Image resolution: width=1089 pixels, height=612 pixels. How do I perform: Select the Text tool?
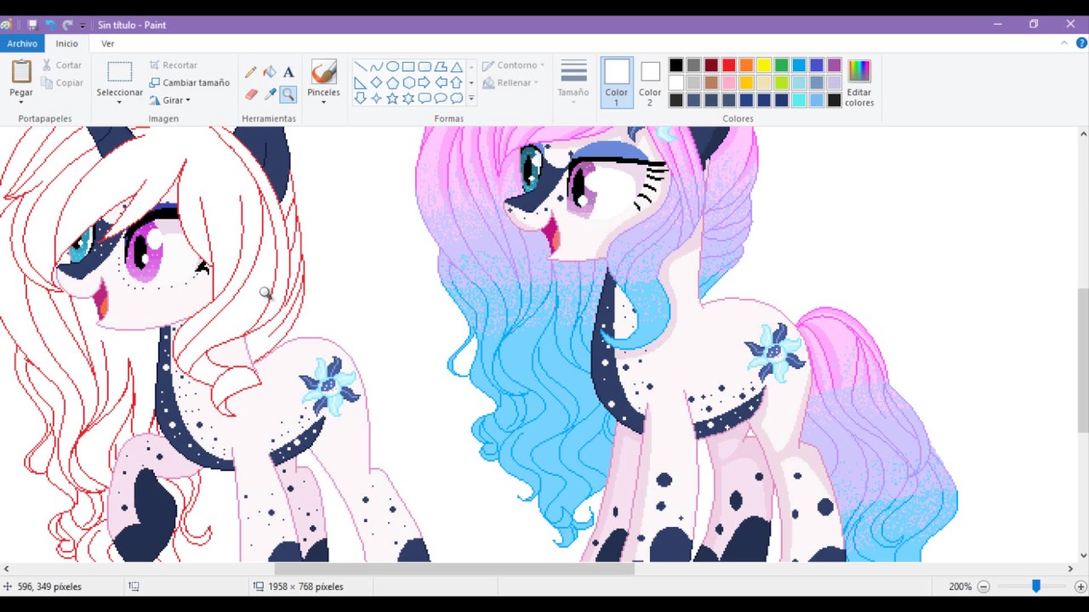[x=288, y=72]
